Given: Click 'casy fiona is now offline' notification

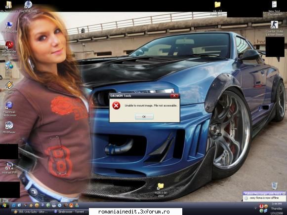Looking at the screenshot, I should tap(264, 198).
